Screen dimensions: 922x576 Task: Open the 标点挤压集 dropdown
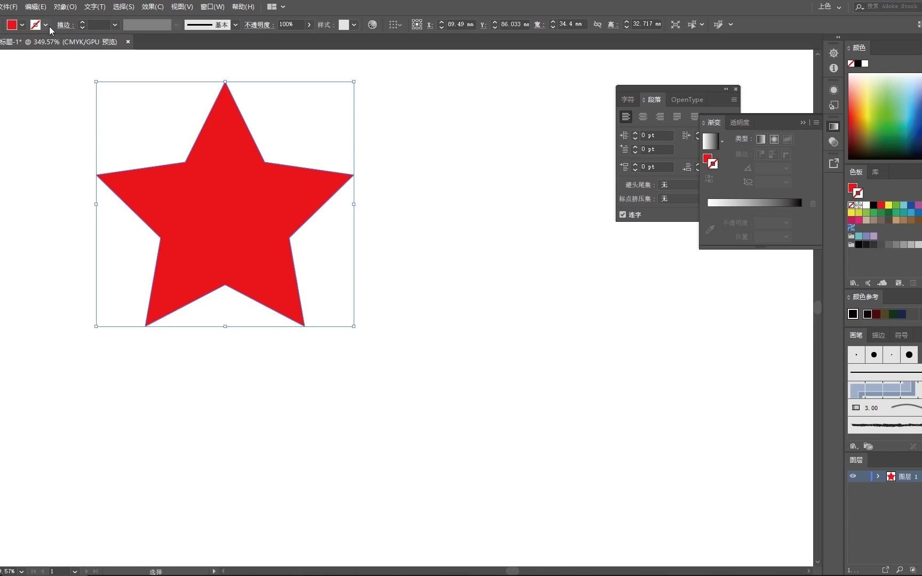click(679, 198)
